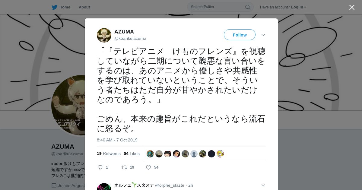Click the first liker avatar with teal hair
Image resolution: width=362 pixels, height=190 pixels.
tap(150, 154)
